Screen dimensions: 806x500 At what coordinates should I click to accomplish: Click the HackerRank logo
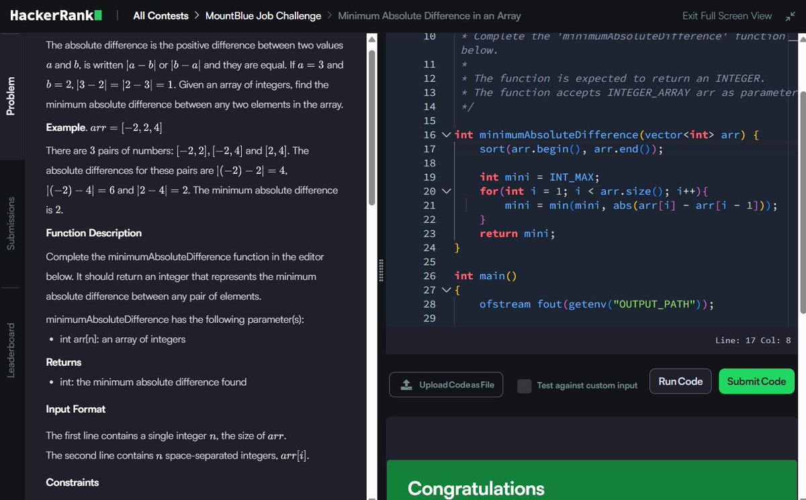click(x=56, y=15)
